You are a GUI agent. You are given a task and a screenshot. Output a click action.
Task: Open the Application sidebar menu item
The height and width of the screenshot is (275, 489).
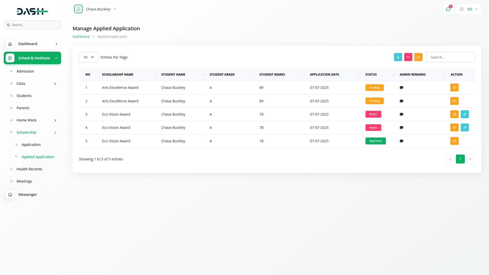pos(31,145)
